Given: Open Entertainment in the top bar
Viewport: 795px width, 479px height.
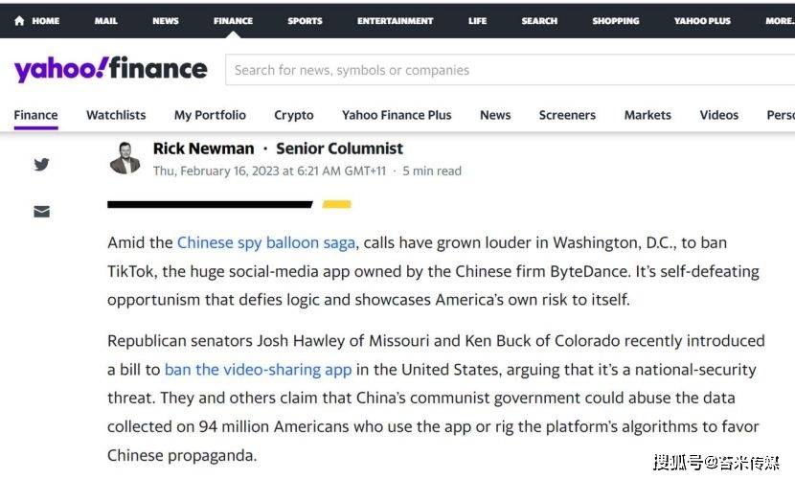Looking at the screenshot, I should click(395, 21).
